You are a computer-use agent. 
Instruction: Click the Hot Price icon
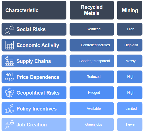pyautogui.click(x=9, y=77)
